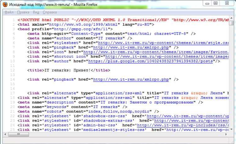Screen dimensions: 236x144
Task: Open the Файл menu
Action: click(9, 12)
